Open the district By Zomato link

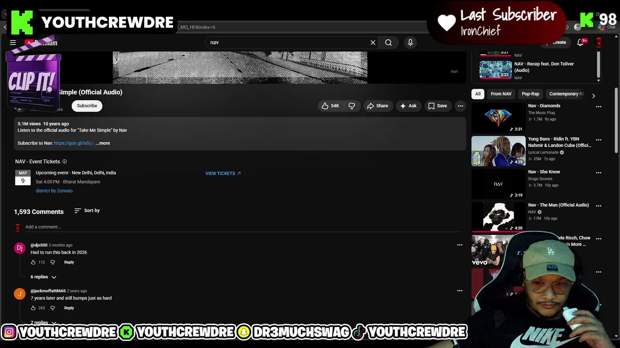[x=54, y=191]
